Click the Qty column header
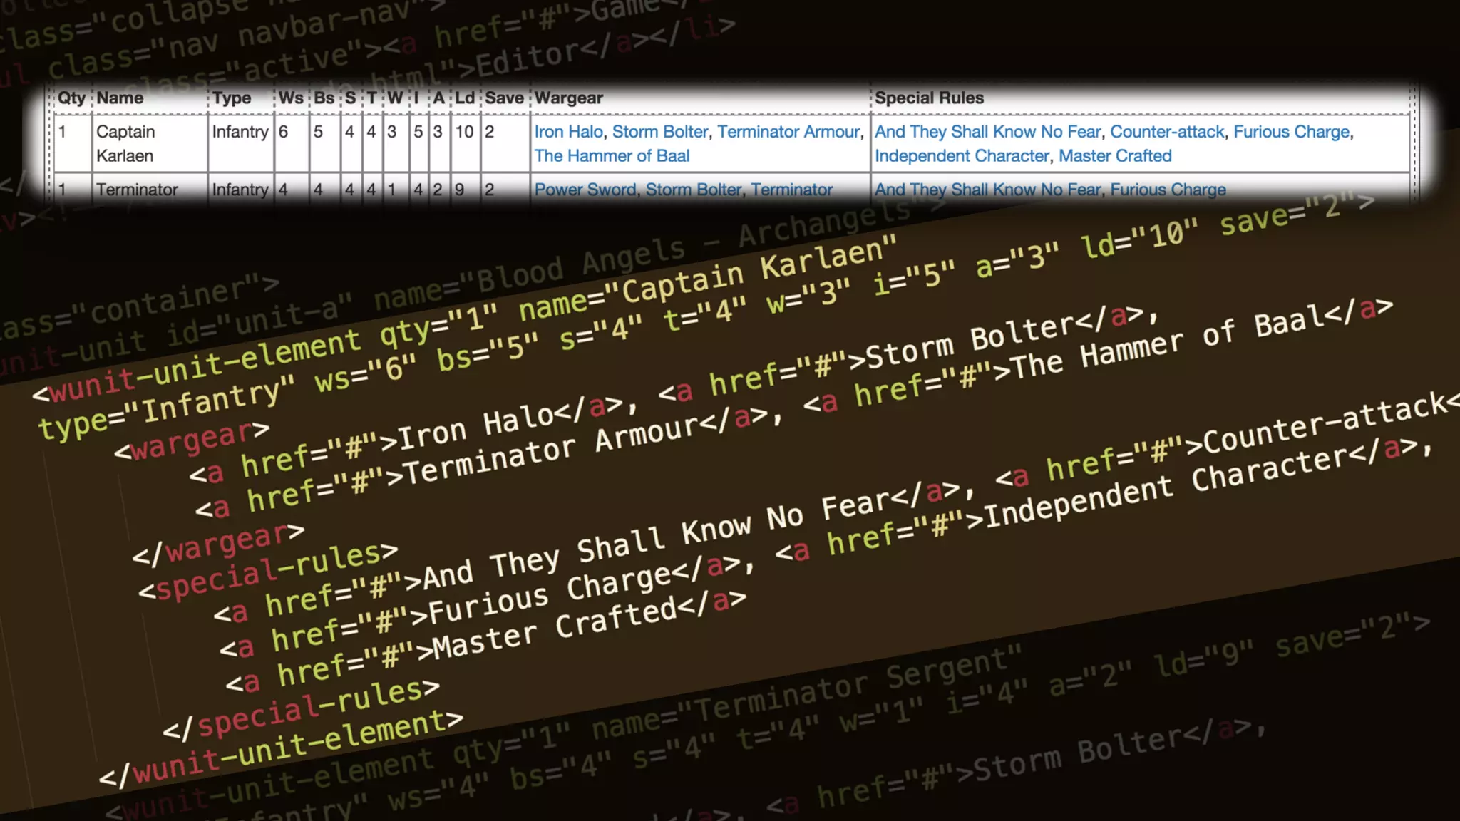1460x821 pixels. [x=71, y=98]
